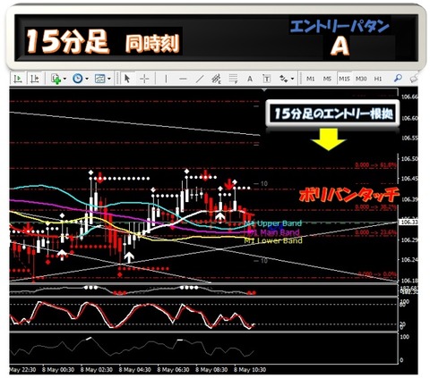Click the 106.50 price scale value
This screenshot has width=430, height=378.
click(x=409, y=159)
